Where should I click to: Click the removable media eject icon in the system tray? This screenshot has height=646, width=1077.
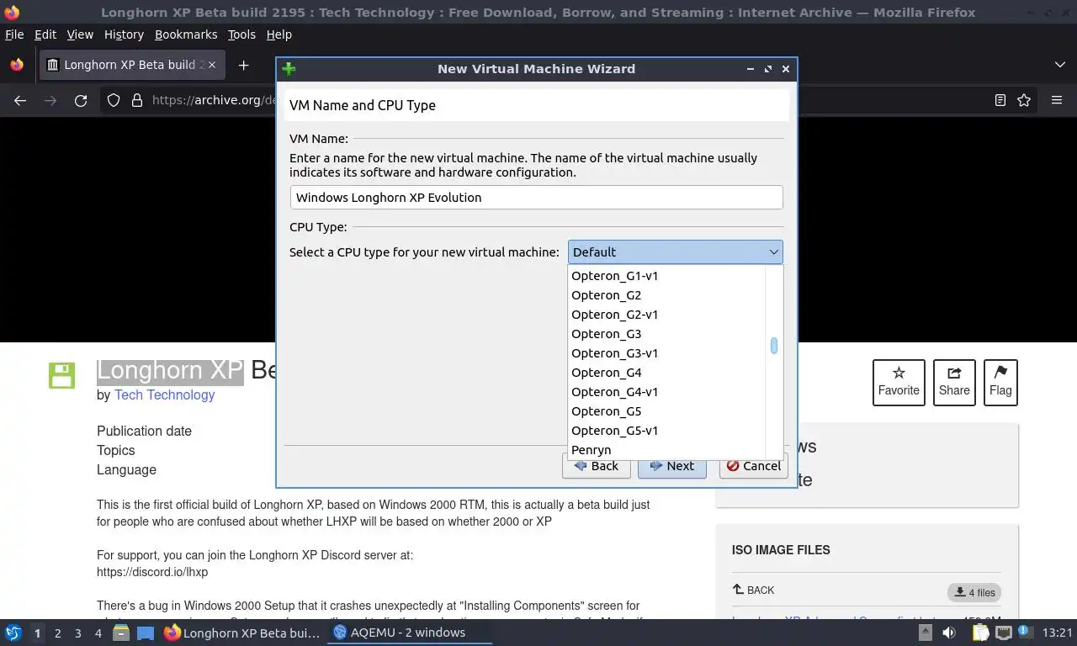point(925,633)
